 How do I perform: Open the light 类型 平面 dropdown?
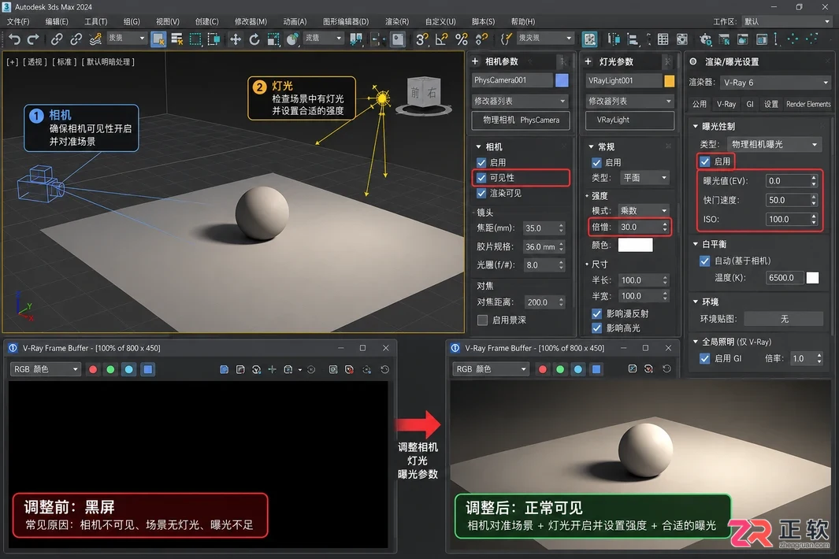pyautogui.click(x=644, y=178)
